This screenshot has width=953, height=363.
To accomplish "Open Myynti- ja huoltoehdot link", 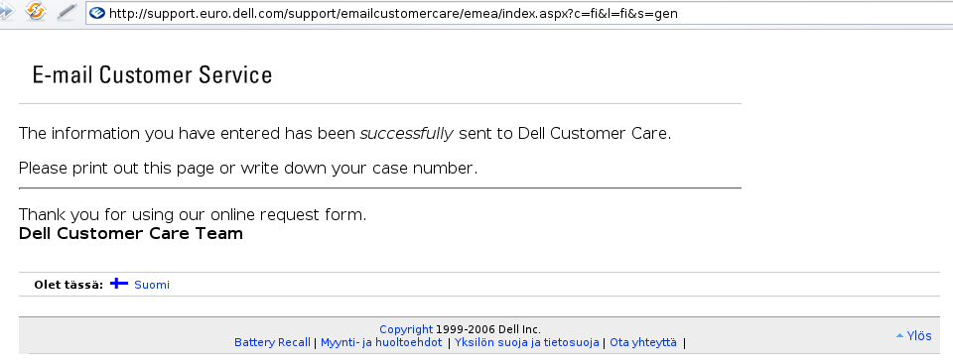I will [x=381, y=342].
